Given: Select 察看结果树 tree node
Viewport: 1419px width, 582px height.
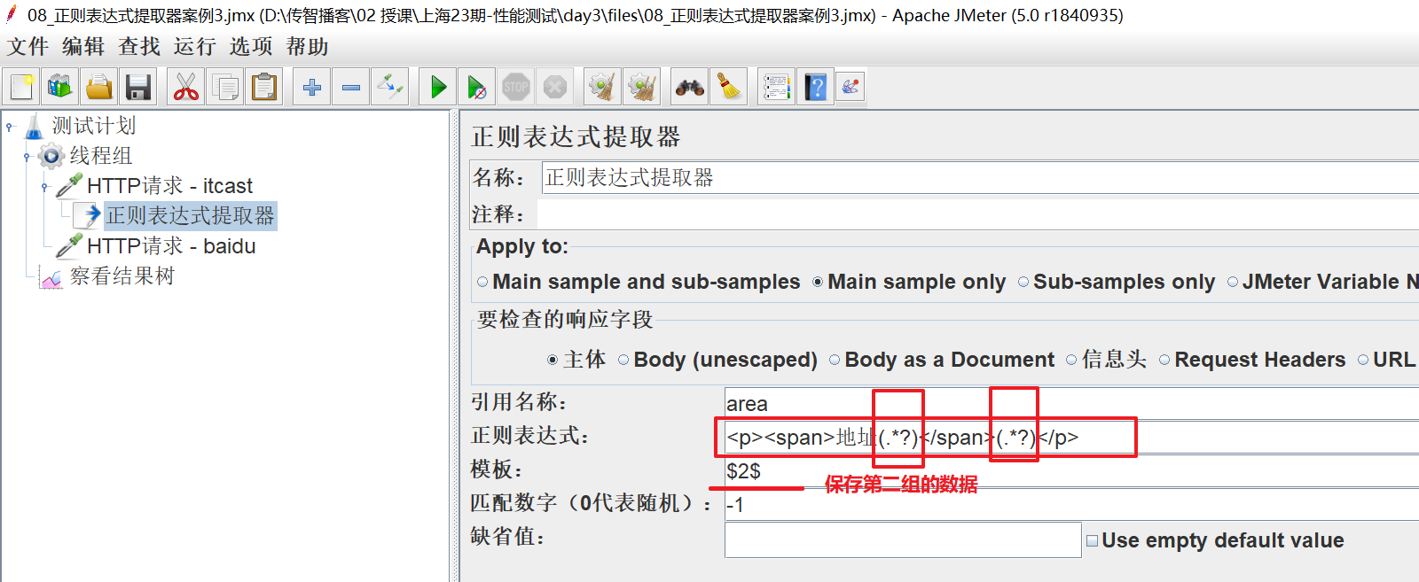Looking at the screenshot, I should [x=122, y=276].
